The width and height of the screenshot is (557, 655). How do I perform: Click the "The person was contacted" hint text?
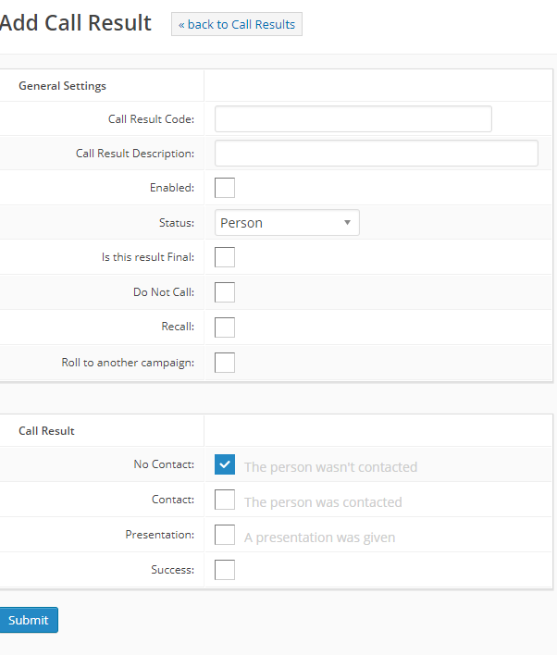(323, 502)
